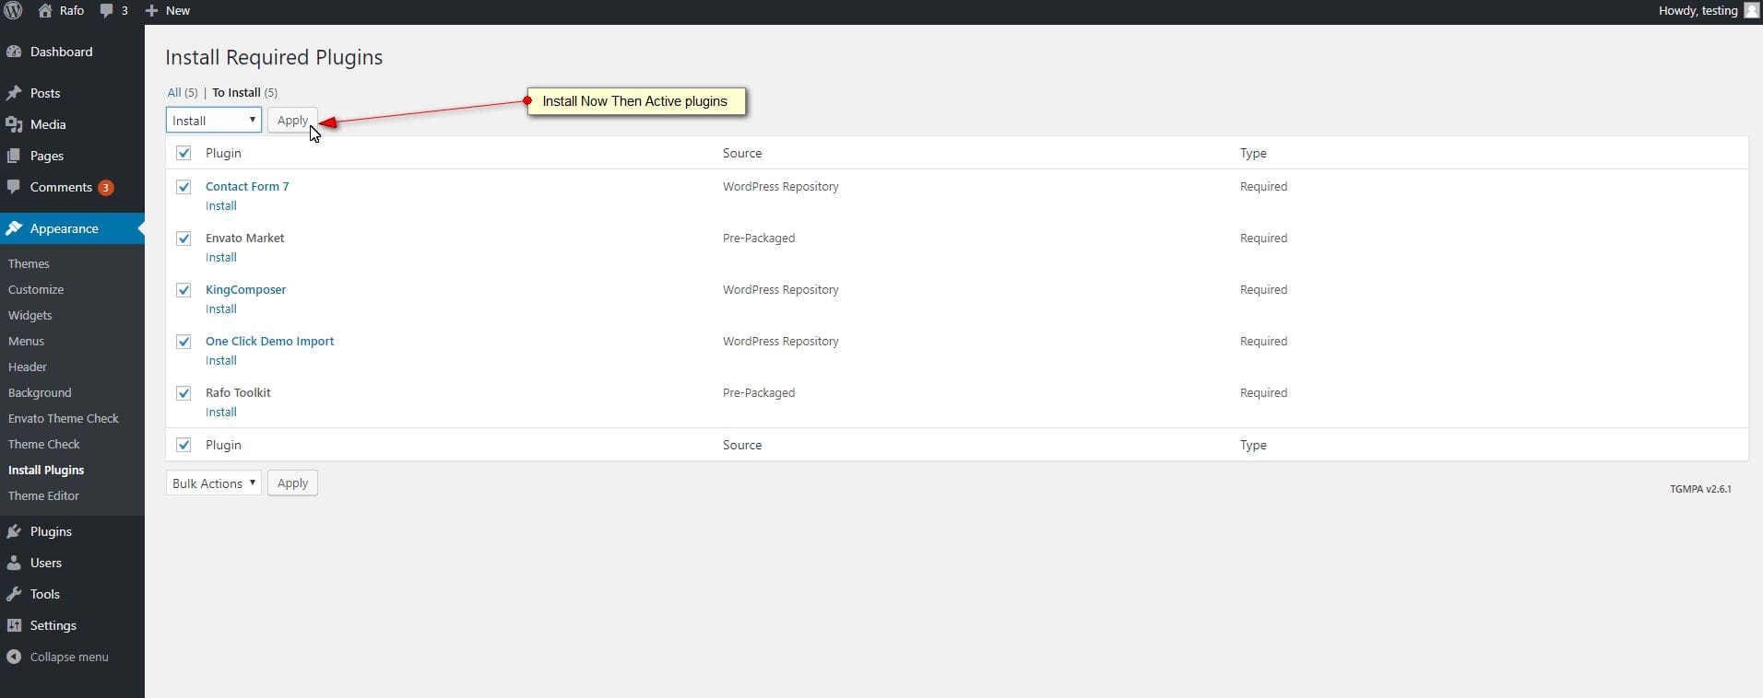Open the user avatar next to Howdy, testing
1763x698 pixels.
pyautogui.click(x=1751, y=11)
